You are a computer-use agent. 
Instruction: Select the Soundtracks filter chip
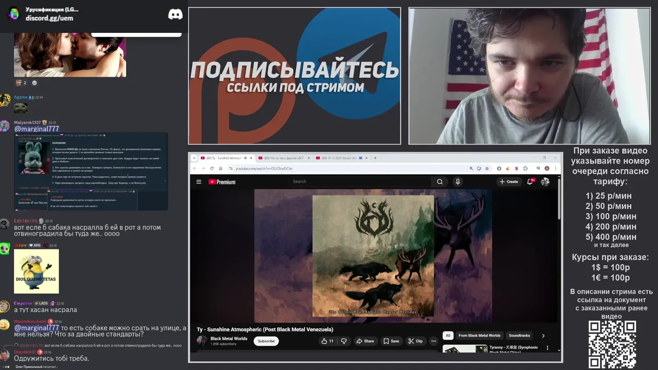coord(519,336)
